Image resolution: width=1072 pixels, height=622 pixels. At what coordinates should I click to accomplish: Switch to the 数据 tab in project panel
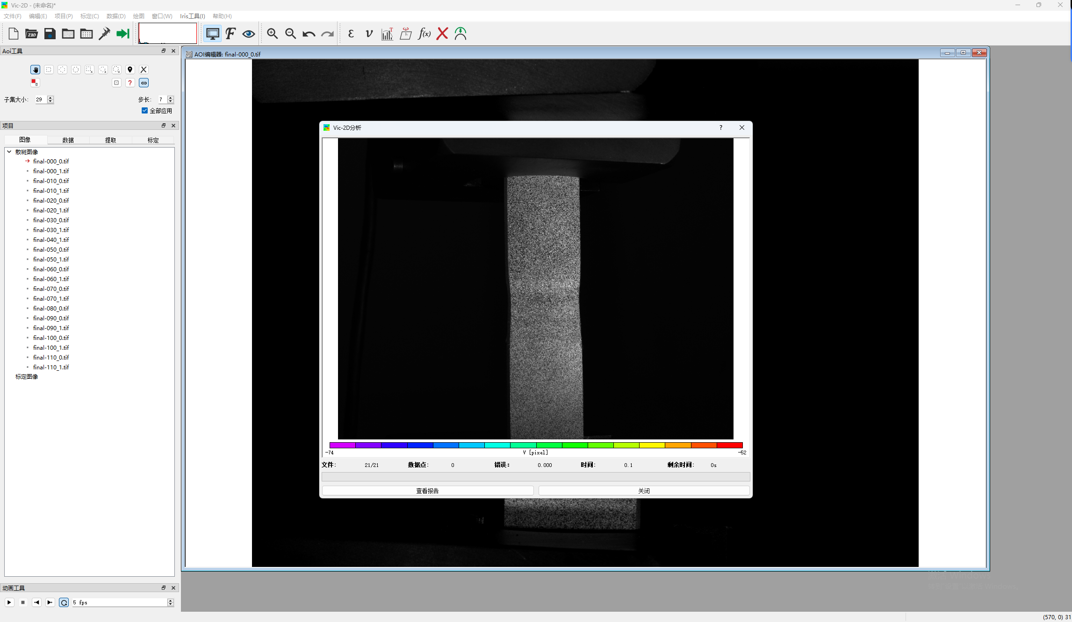68,140
